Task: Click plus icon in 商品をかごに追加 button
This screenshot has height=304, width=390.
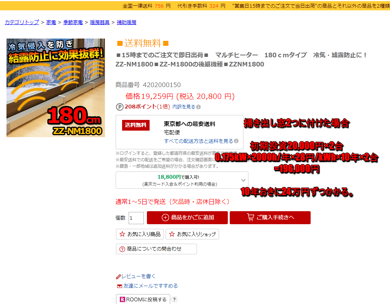Action: [x=165, y=218]
